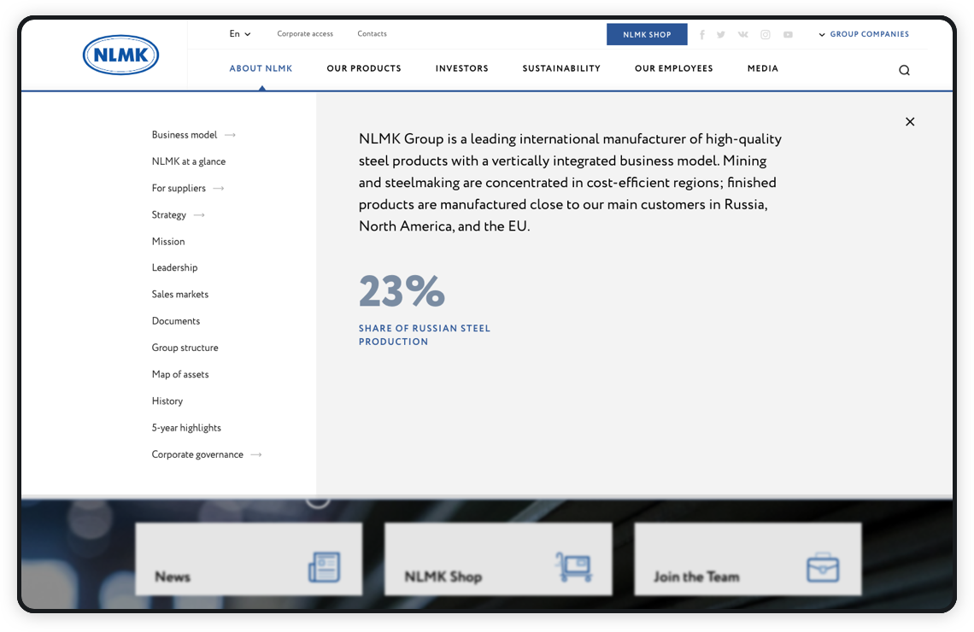
Task: Click the NLMK Shop button
Action: click(647, 35)
